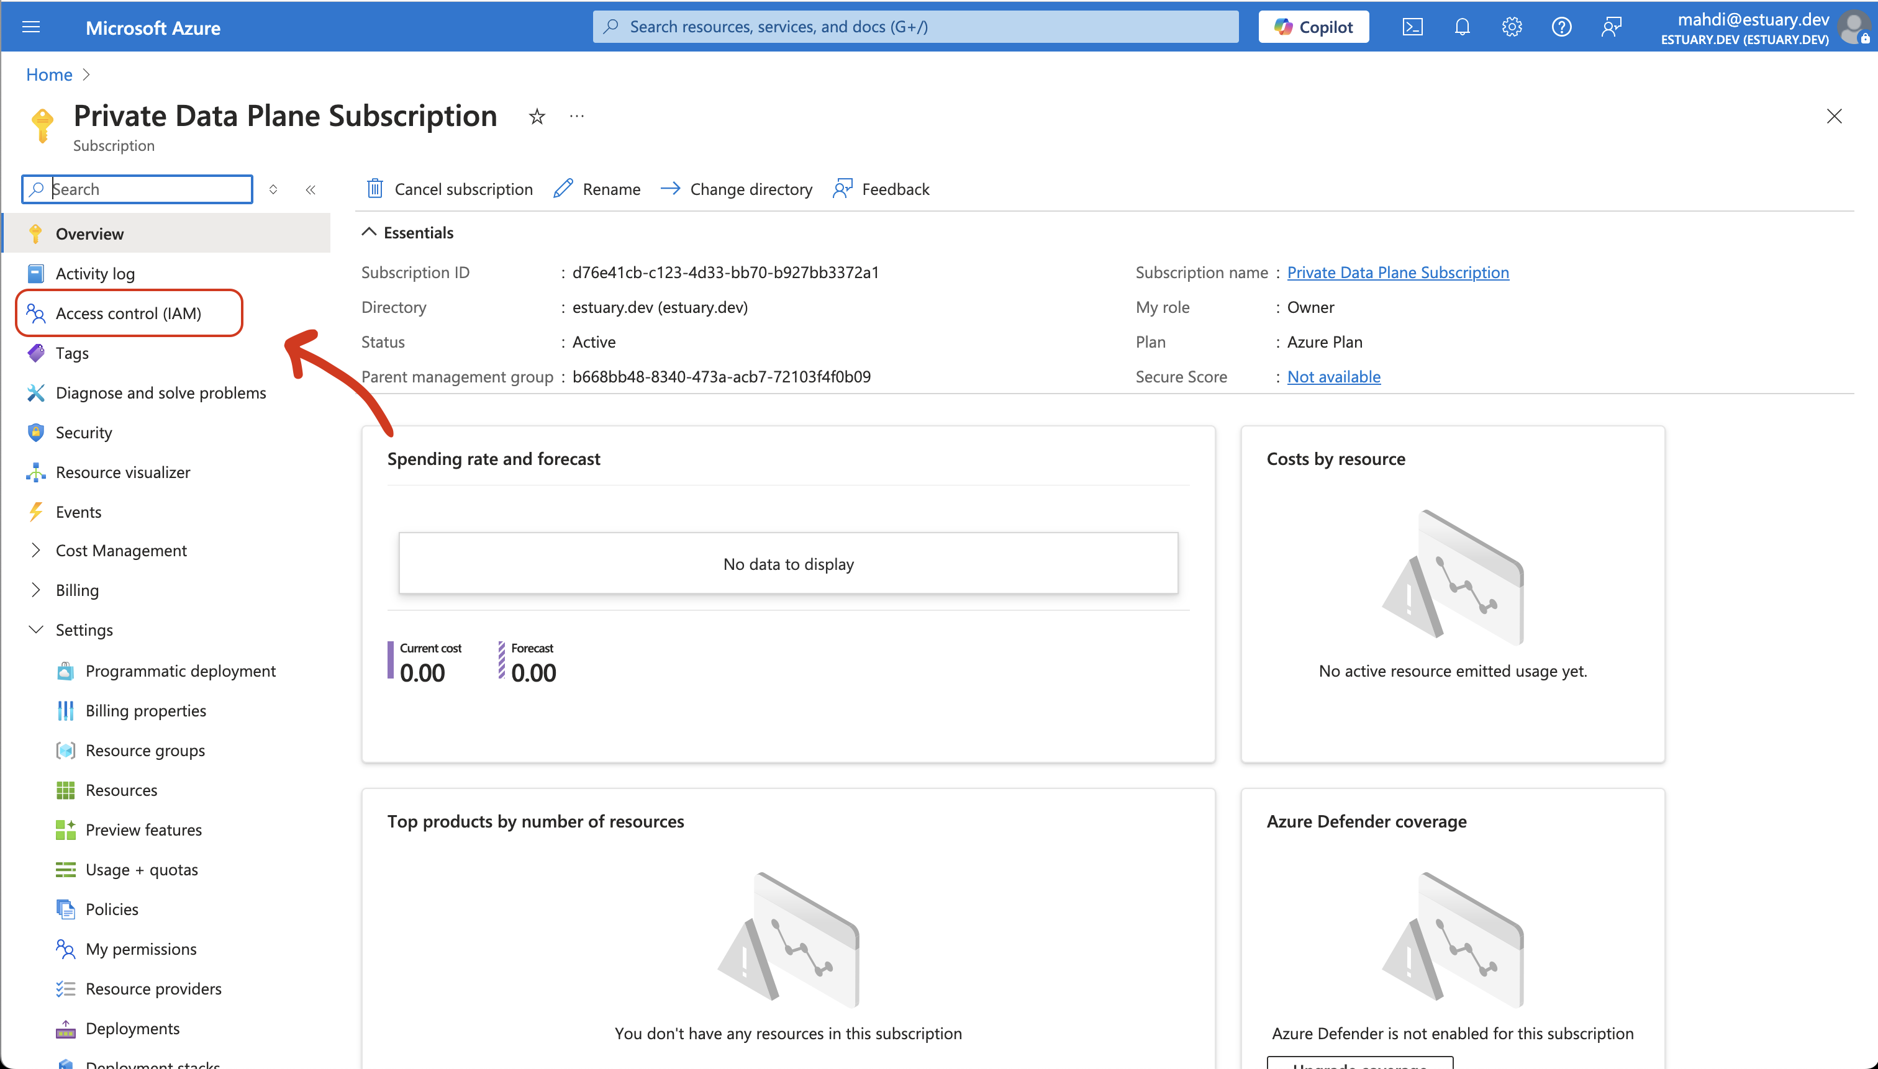Open the Activity log page
This screenshot has width=1878, height=1069.
coord(95,273)
